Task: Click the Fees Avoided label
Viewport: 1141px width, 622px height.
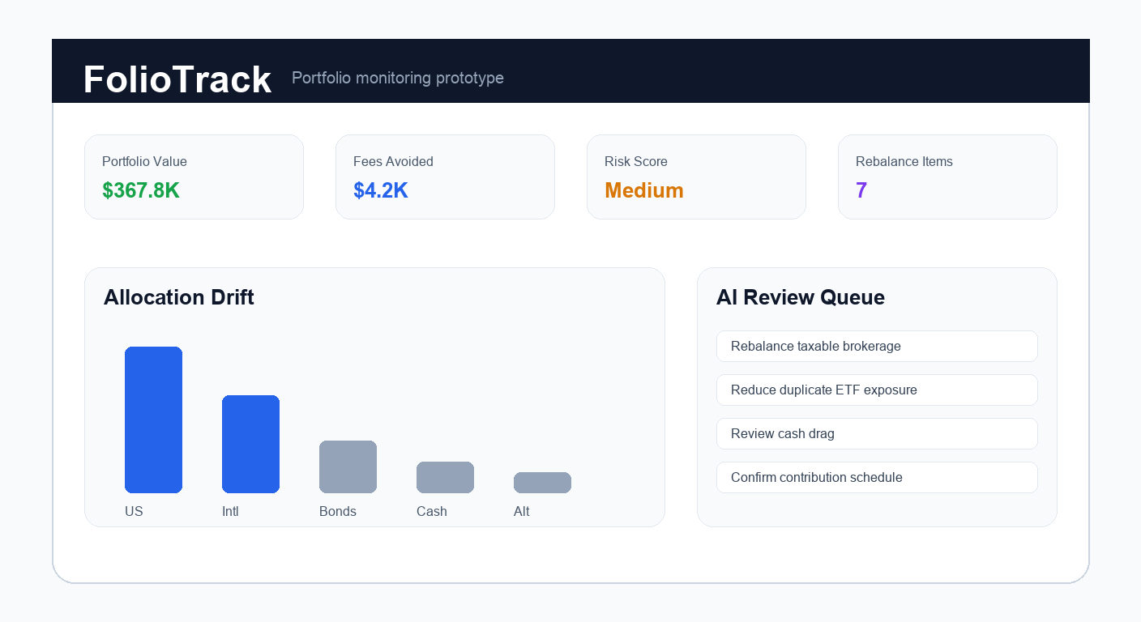Action: 393,161
